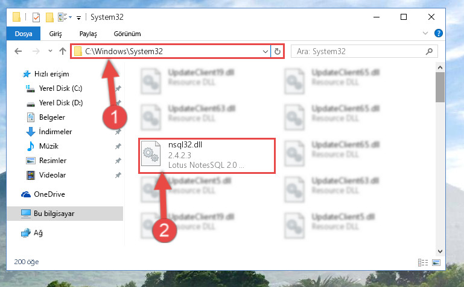Click the Properties checkmark icon in title bar
Image resolution: width=464 pixels, height=287 pixels.
pyautogui.click(x=36, y=17)
